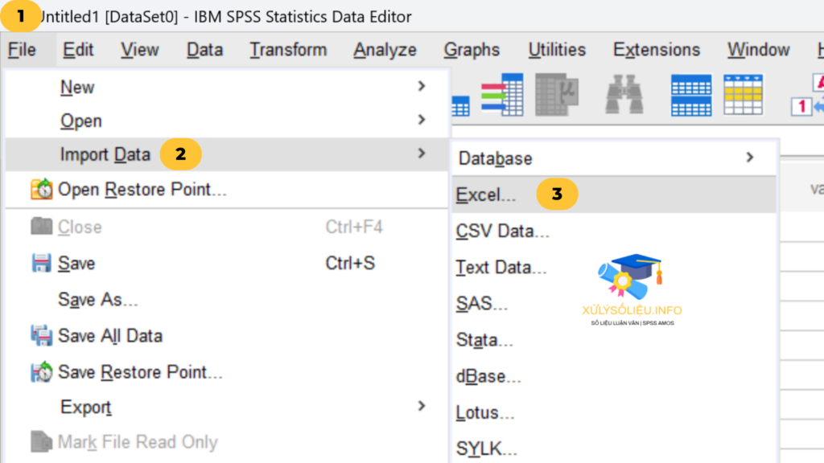Click the Find binoculars toolbar icon

pos(624,95)
